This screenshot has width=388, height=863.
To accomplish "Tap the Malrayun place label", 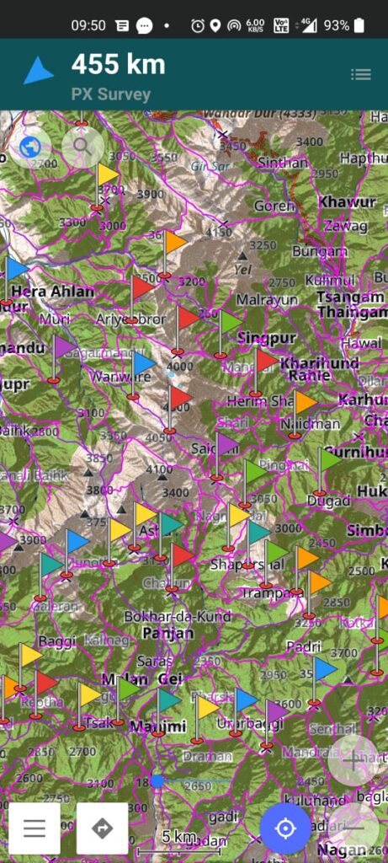I will pyautogui.click(x=267, y=299).
